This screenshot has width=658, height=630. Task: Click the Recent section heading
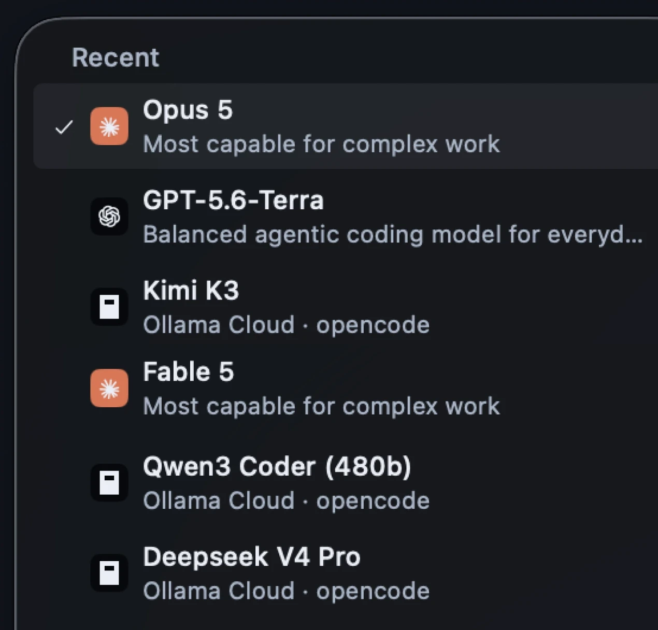[116, 57]
